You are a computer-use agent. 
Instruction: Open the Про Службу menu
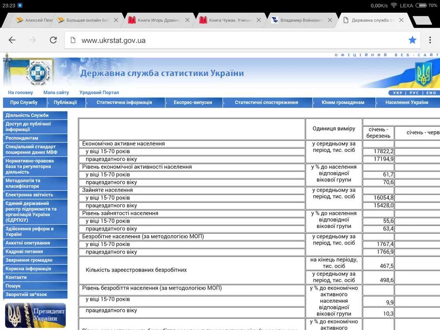click(x=24, y=103)
